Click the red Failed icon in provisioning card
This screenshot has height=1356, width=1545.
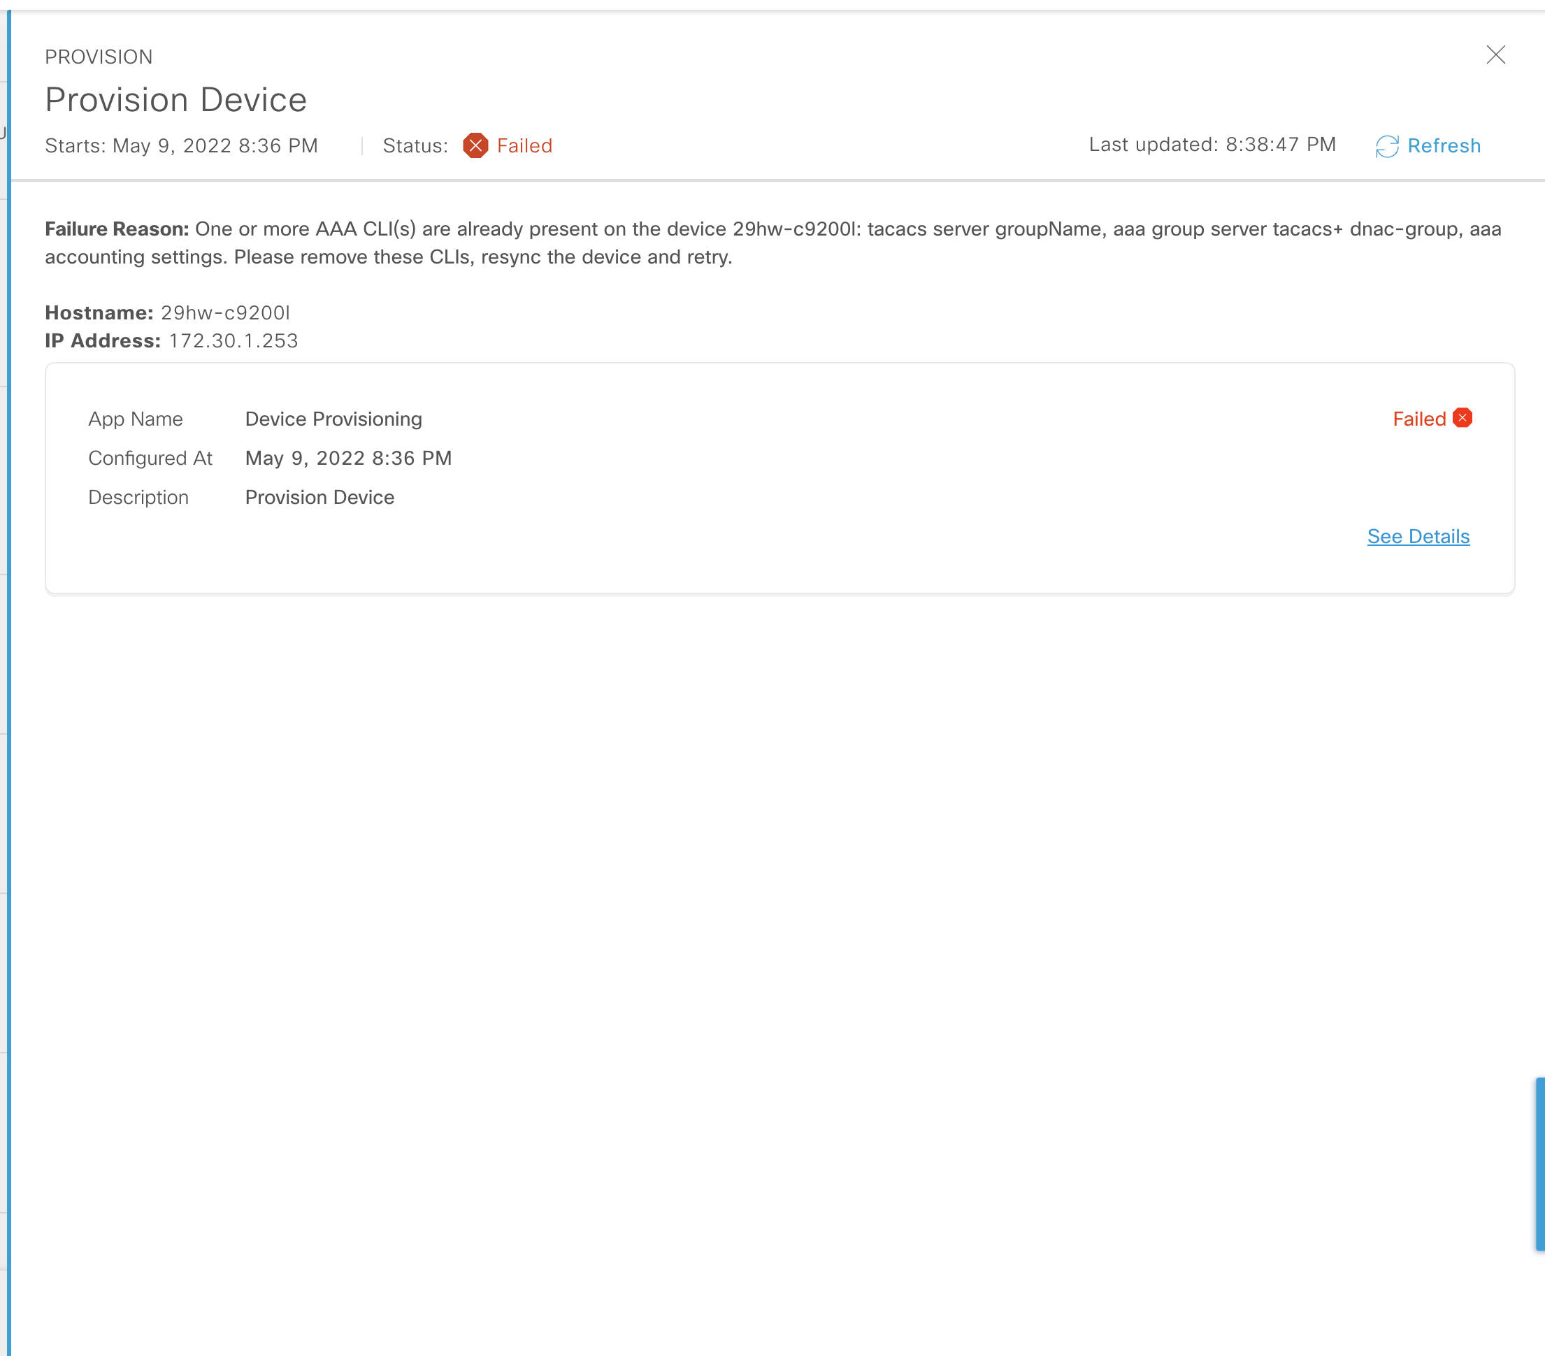click(1462, 418)
